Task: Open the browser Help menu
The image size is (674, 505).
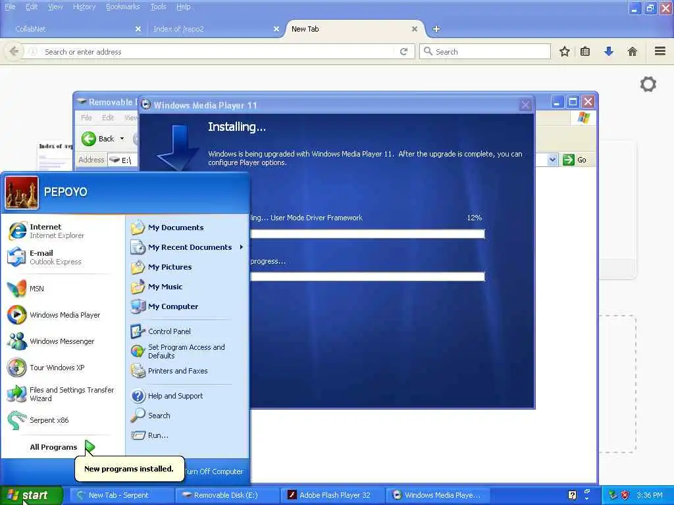Action: click(x=184, y=7)
